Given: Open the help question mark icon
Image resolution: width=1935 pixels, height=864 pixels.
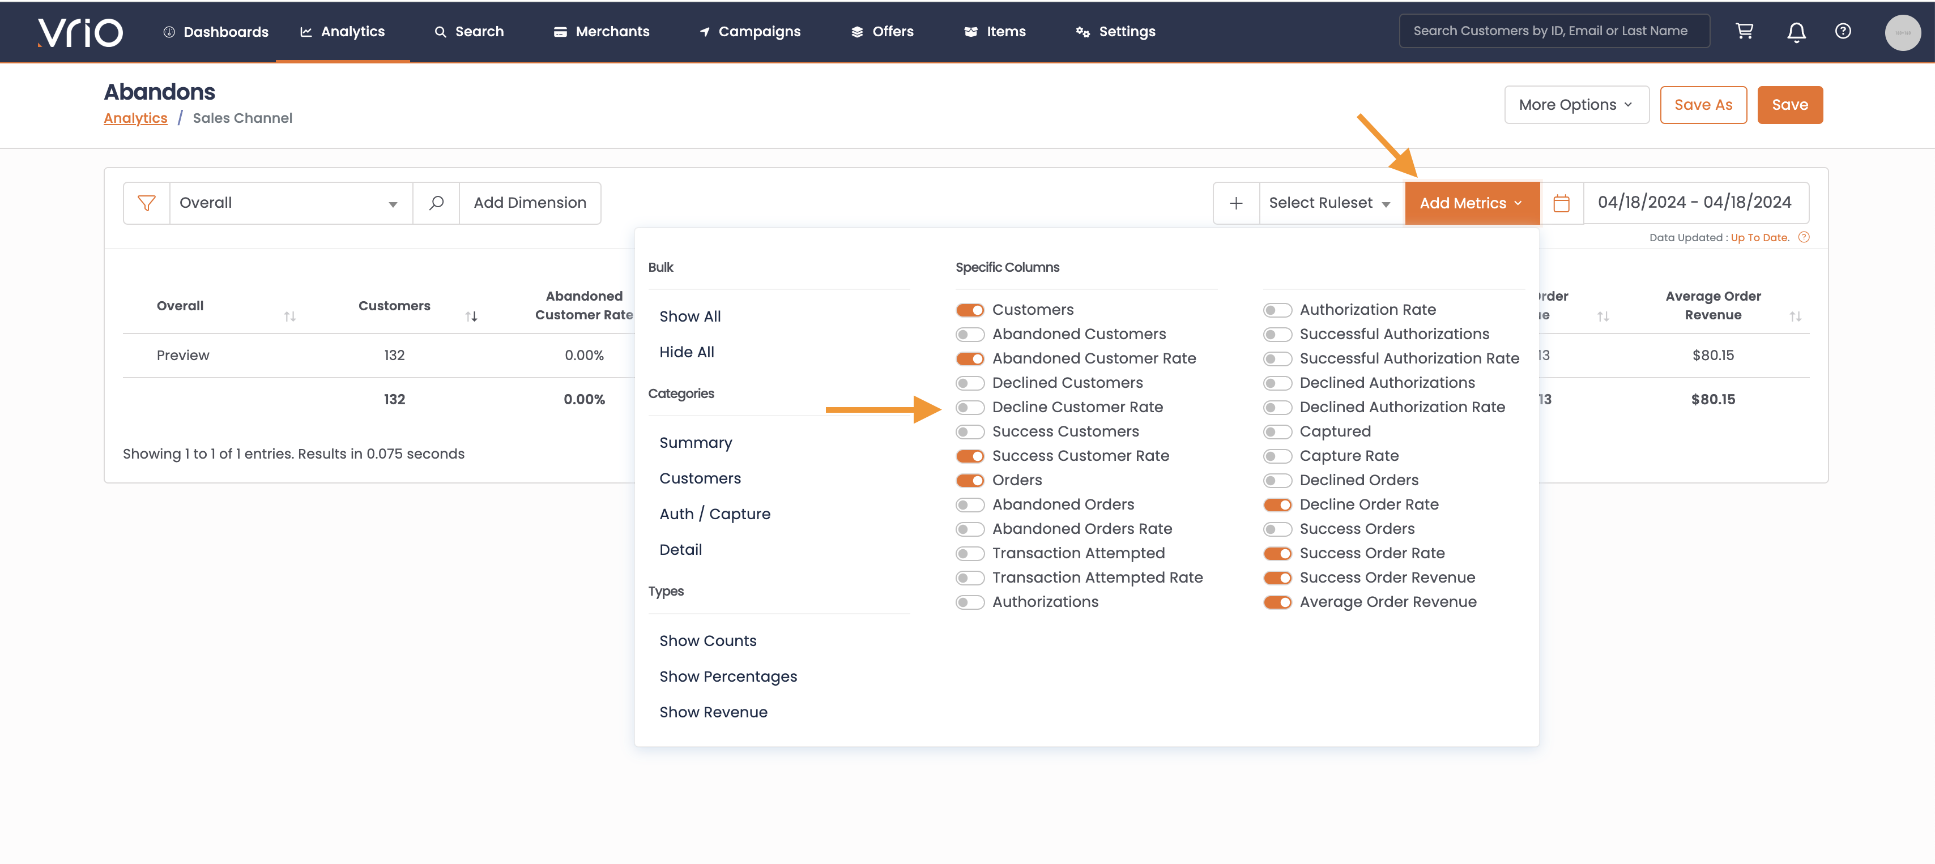Looking at the screenshot, I should tap(1843, 32).
